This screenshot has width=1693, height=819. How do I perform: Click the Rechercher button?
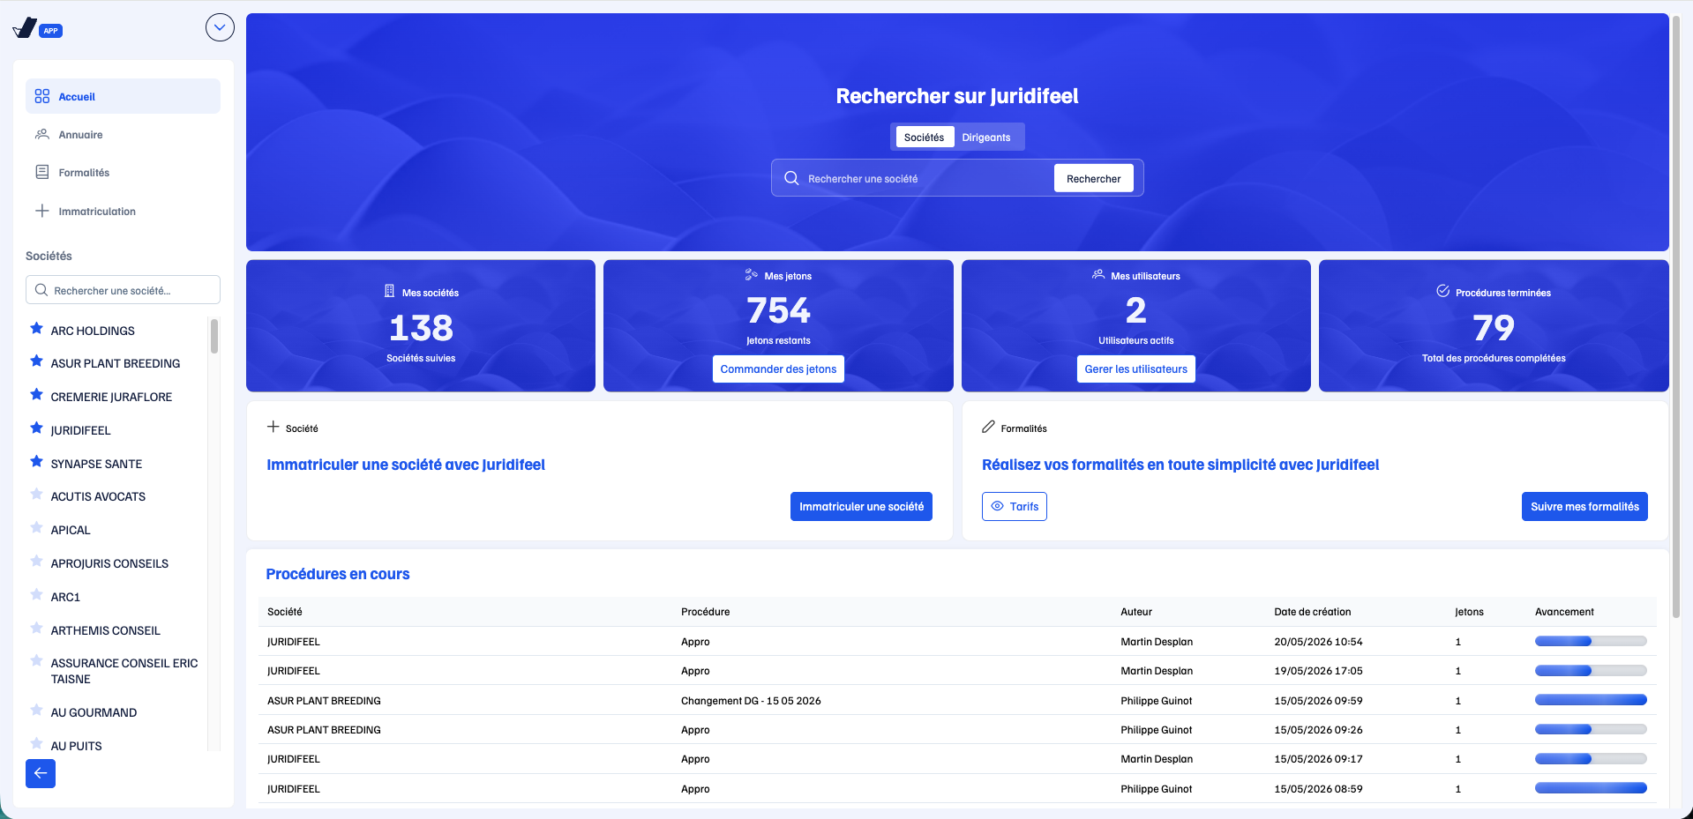(x=1093, y=178)
